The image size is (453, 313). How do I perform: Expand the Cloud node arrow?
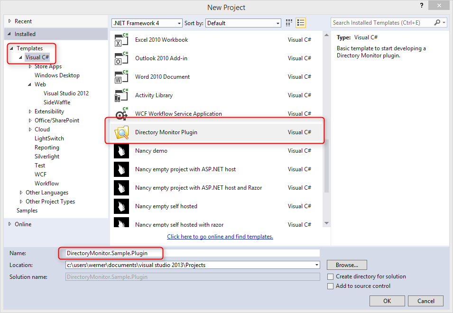30,129
